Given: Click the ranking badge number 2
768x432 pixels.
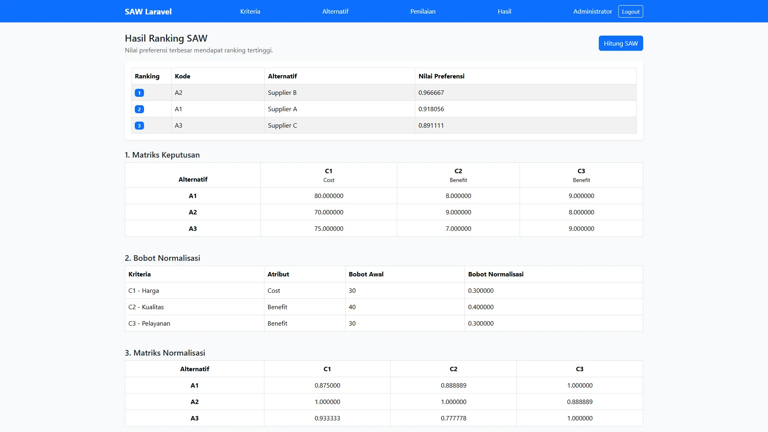Looking at the screenshot, I should click(x=139, y=109).
